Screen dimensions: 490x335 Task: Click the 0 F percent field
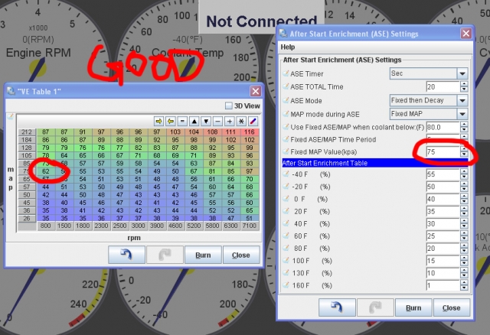point(443,199)
